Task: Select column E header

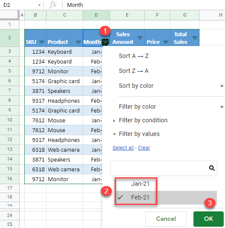Action: tap(127, 15)
